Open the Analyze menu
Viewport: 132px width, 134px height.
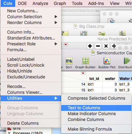40,3
